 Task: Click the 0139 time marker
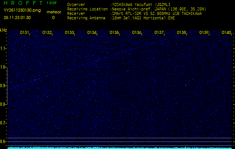coord(204,33)
